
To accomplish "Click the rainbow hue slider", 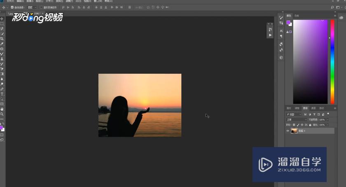I will (x=332, y=62).
